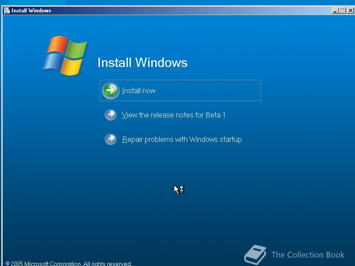Click the Install Windows title bar caption
The height and width of the screenshot is (266, 355).
(x=31, y=11)
